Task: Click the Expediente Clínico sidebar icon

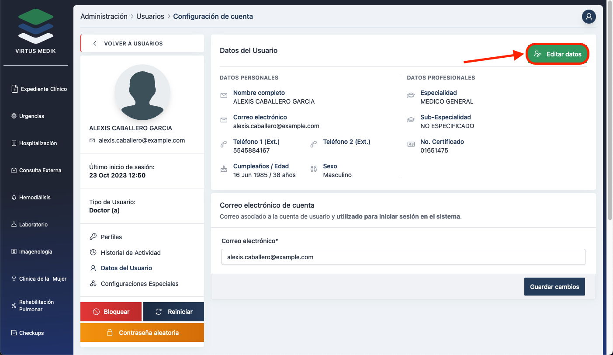Action: (x=14, y=89)
